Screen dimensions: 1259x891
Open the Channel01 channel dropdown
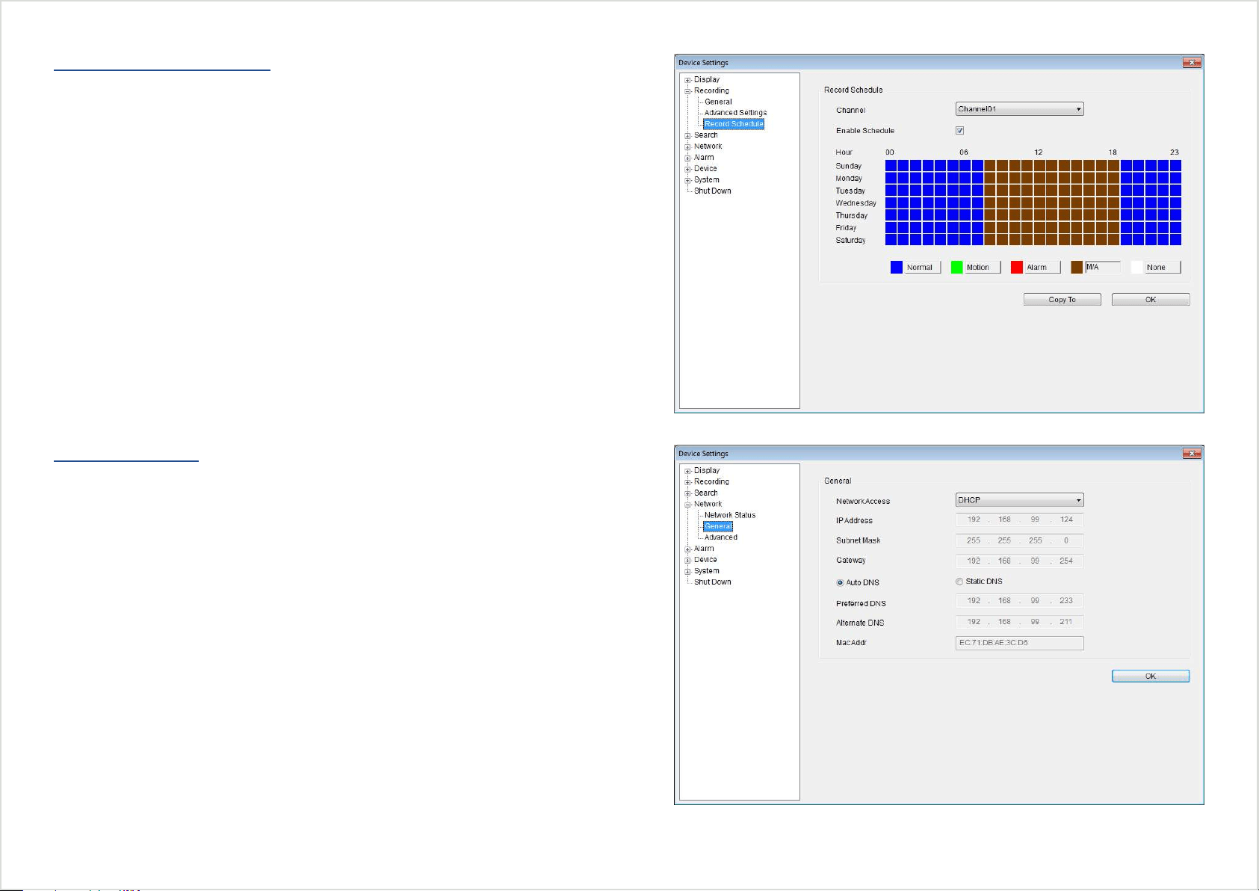1019,109
